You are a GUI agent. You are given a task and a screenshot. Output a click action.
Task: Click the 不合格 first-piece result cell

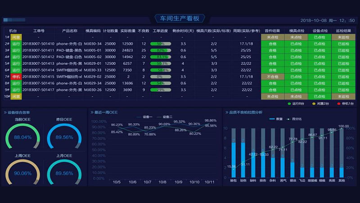272,77
